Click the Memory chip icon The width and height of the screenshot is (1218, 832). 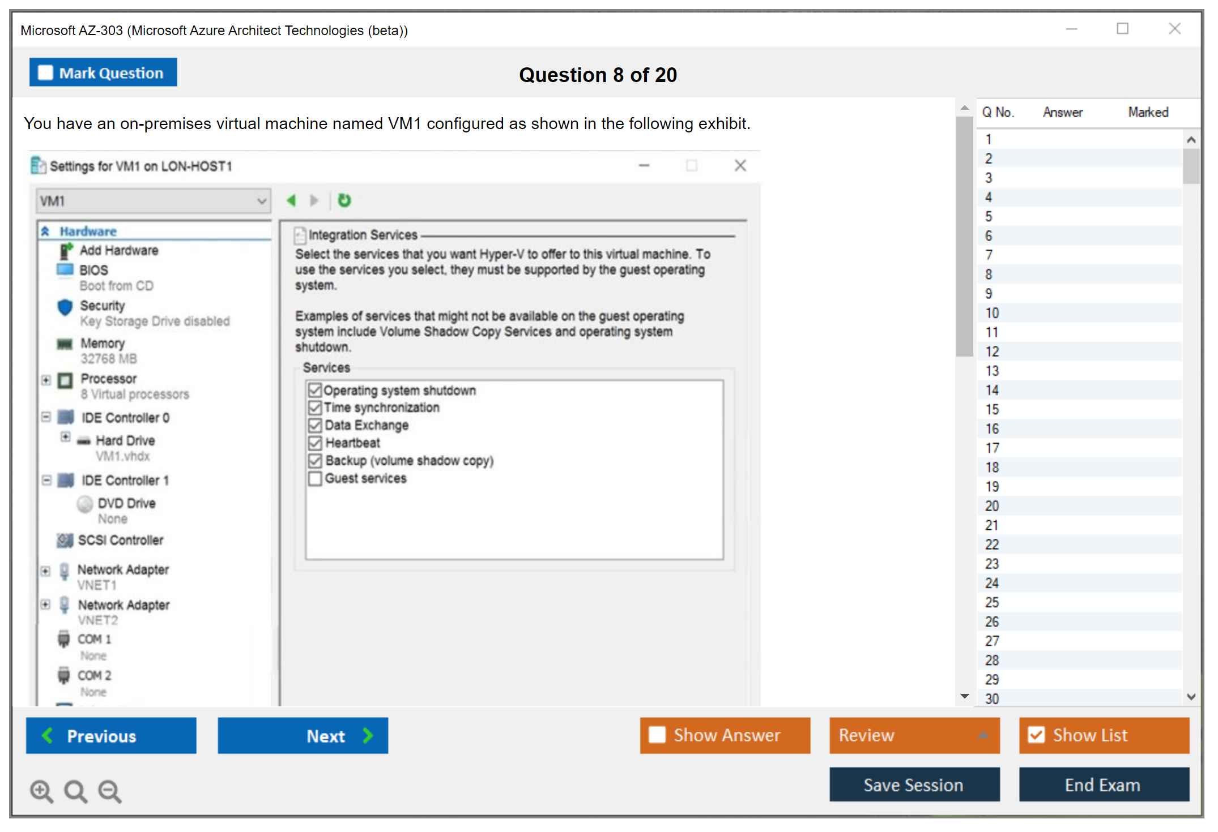click(65, 344)
